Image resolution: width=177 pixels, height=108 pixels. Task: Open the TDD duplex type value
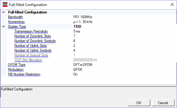click(x=124, y=27)
